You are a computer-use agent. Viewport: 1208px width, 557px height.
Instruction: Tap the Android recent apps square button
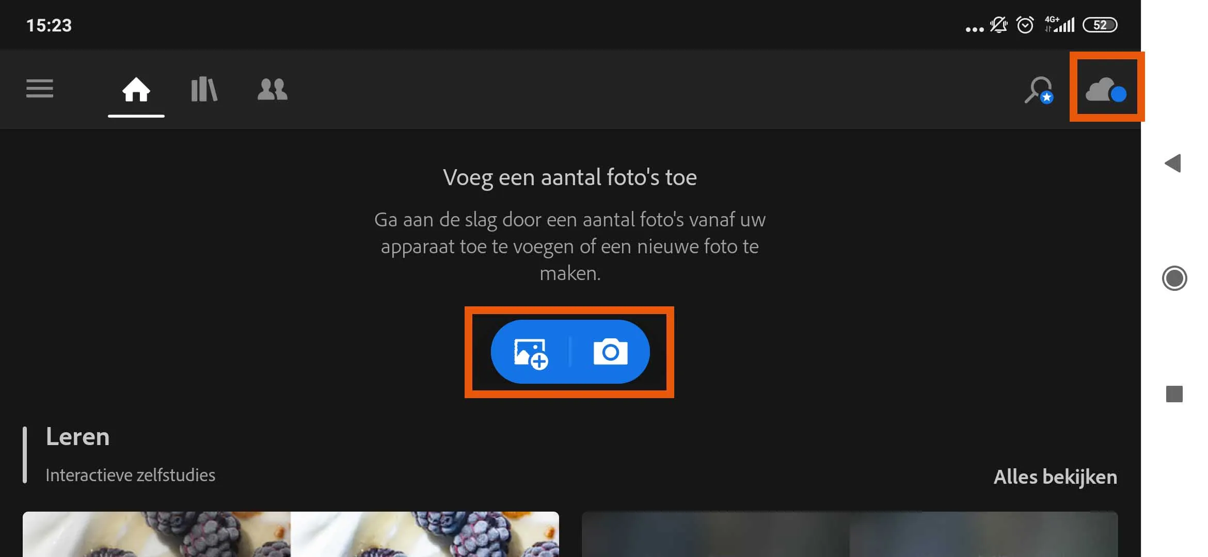(x=1174, y=394)
